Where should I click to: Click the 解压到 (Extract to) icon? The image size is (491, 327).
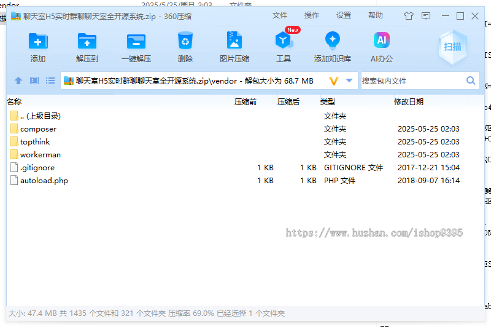click(87, 41)
